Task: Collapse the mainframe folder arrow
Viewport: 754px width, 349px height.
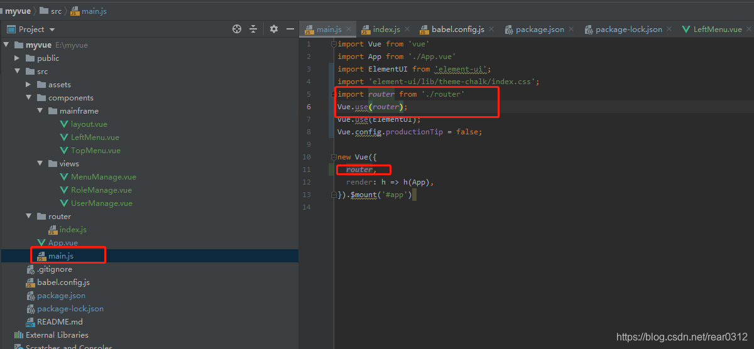Action: (x=40, y=110)
